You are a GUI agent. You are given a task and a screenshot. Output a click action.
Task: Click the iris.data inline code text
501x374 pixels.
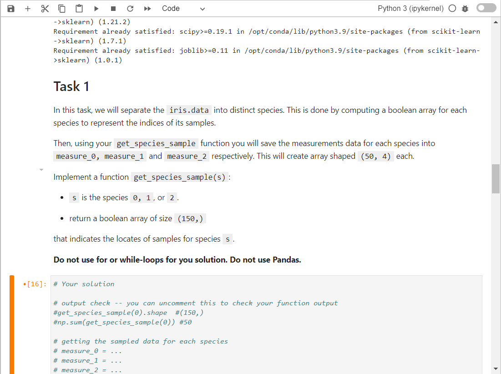tap(189, 110)
